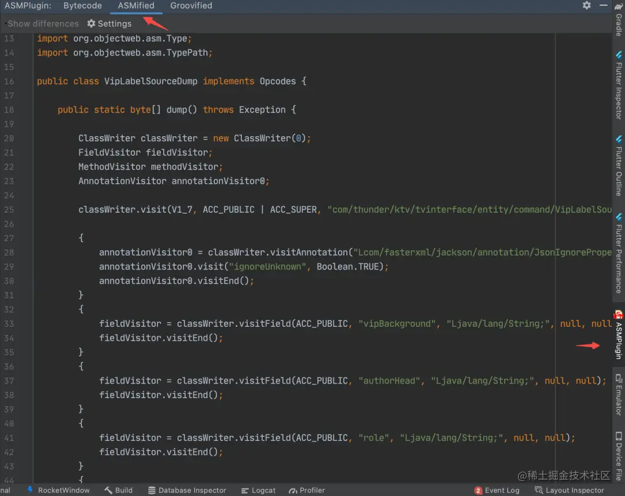
Task: Click the ASMPlugin sidebar icon
Action: 619,315
